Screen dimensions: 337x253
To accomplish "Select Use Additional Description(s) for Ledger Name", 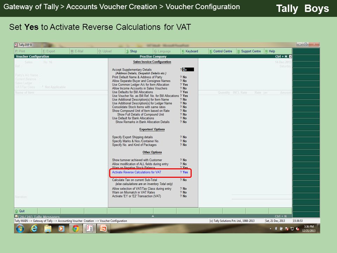I will pos(142,103).
